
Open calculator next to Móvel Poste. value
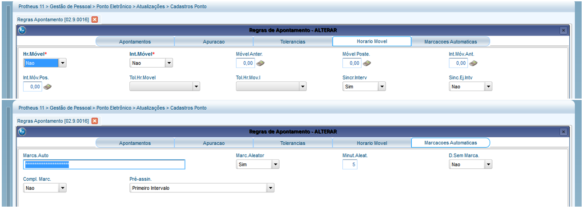point(367,64)
